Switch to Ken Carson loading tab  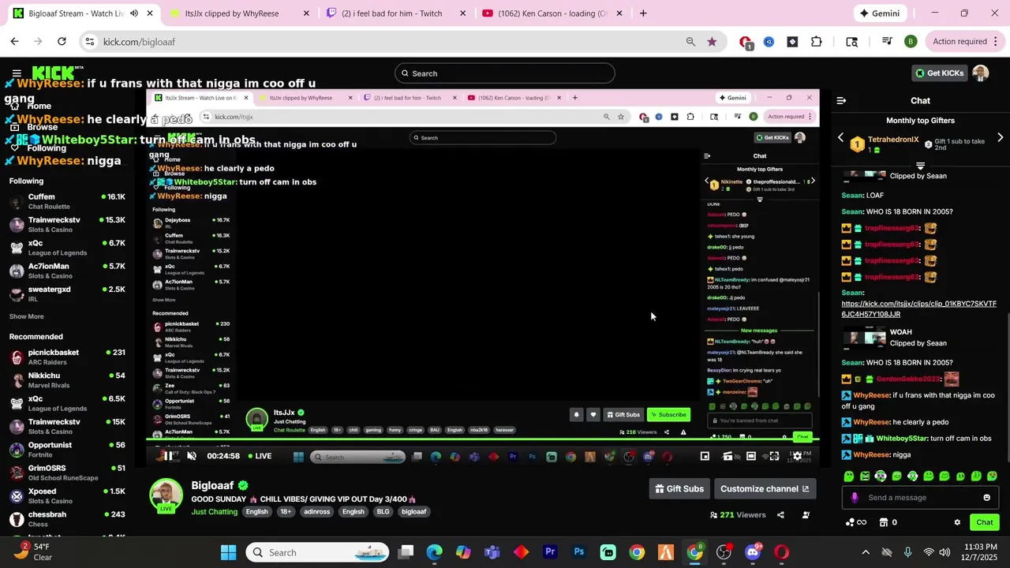(x=551, y=13)
